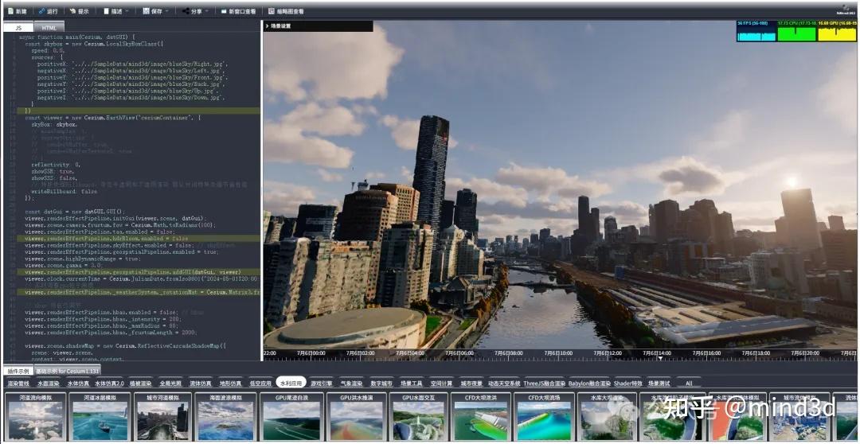
Task: Select the JS code tab
Action: pyautogui.click(x=19, y=28)
